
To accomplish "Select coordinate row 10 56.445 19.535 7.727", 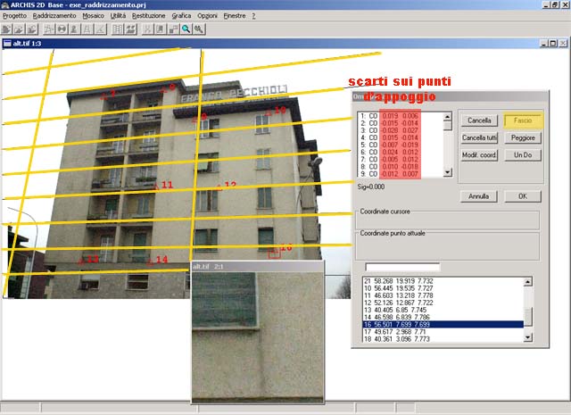I will point(443,288).
